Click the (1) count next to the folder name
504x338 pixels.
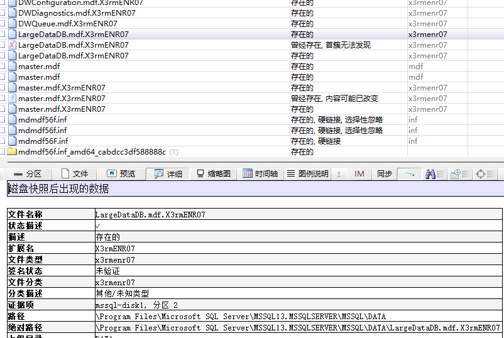click(x=173, y=151)
